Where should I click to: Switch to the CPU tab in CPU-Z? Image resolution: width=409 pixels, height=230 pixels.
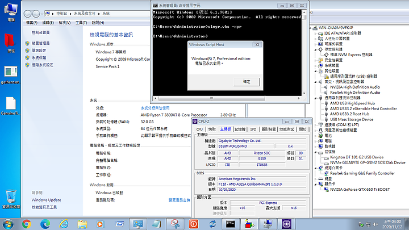[199, 129]
